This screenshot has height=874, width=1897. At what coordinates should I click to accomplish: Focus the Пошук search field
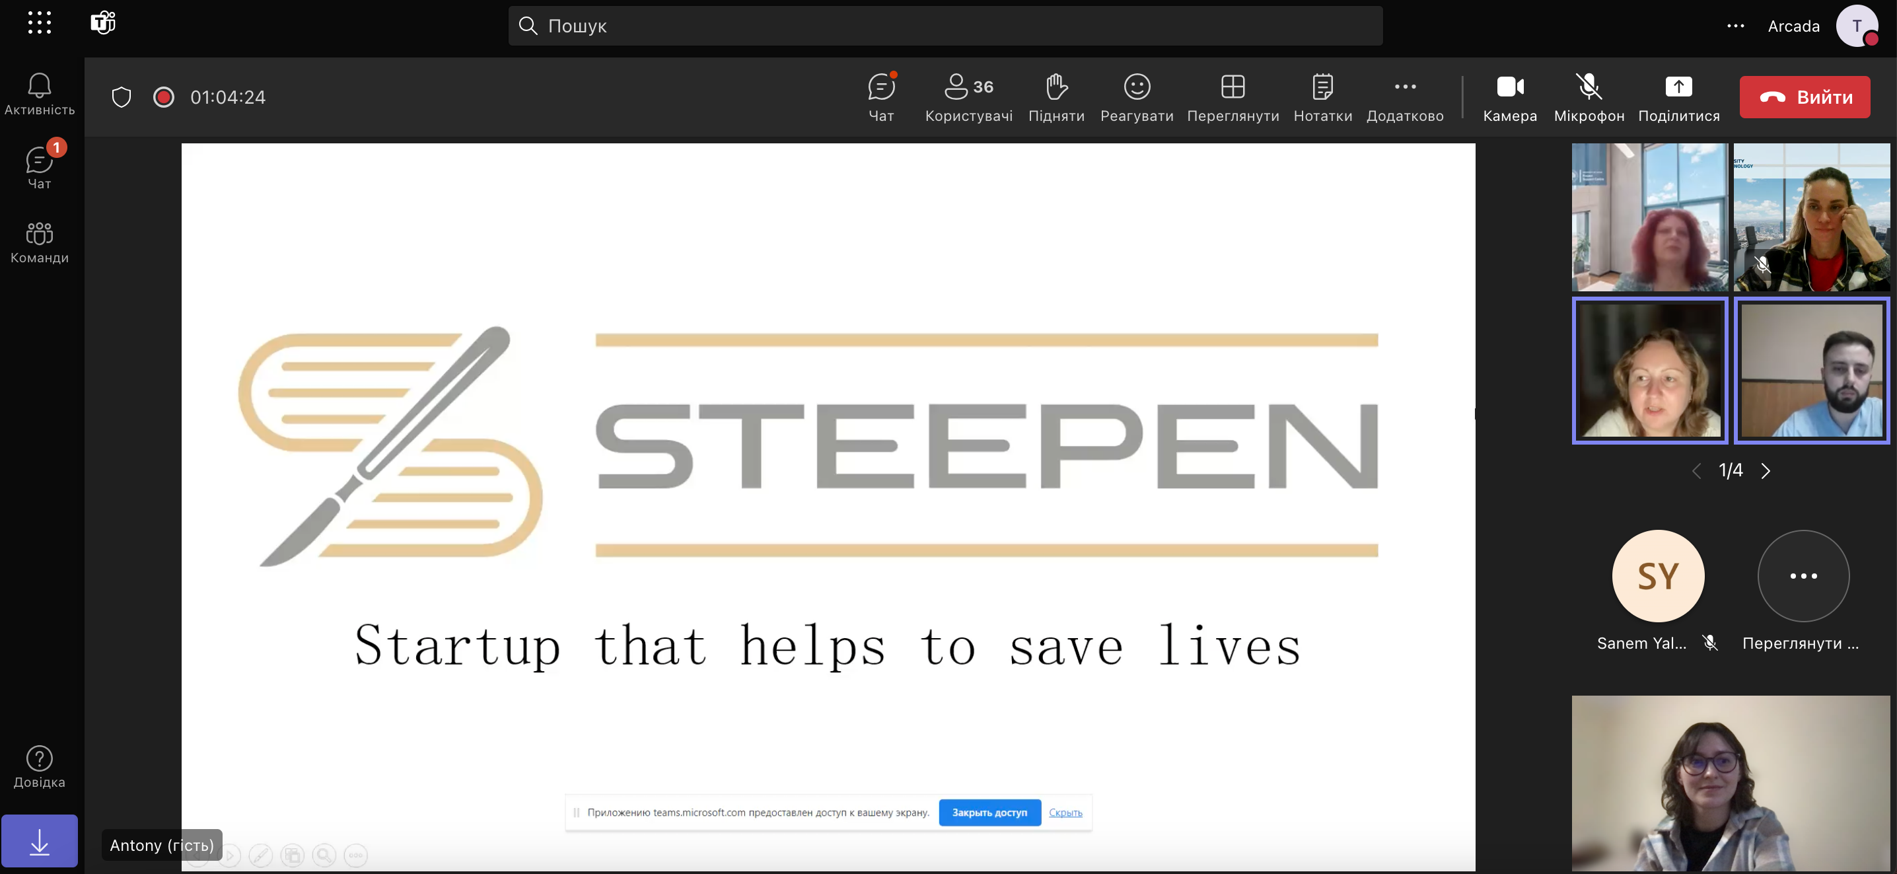[x=945, y=26]
